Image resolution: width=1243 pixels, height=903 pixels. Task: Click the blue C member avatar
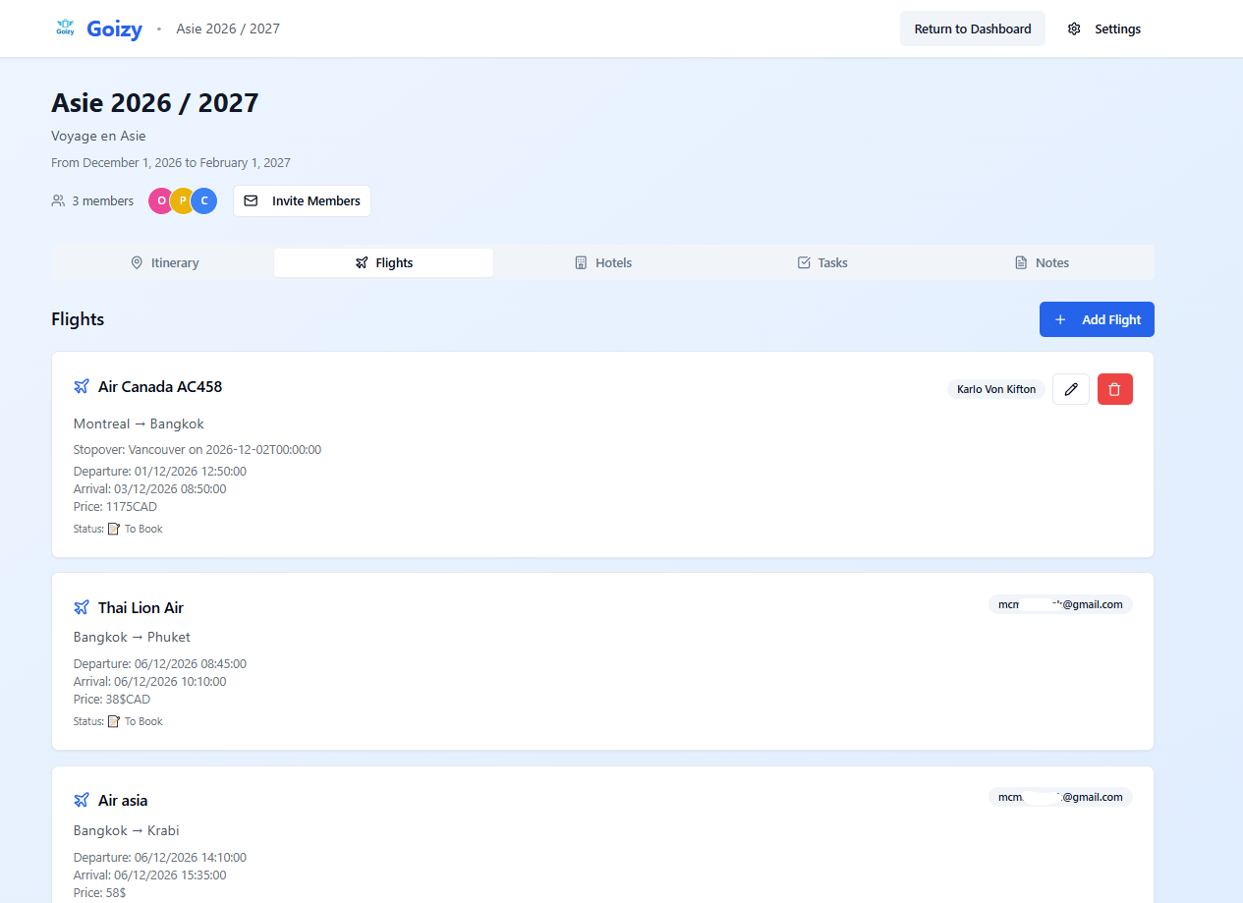pos(204,200)
